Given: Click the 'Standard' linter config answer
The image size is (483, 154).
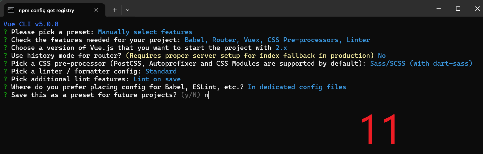Looking at the screenshot, I should click(x=161, y=71).
